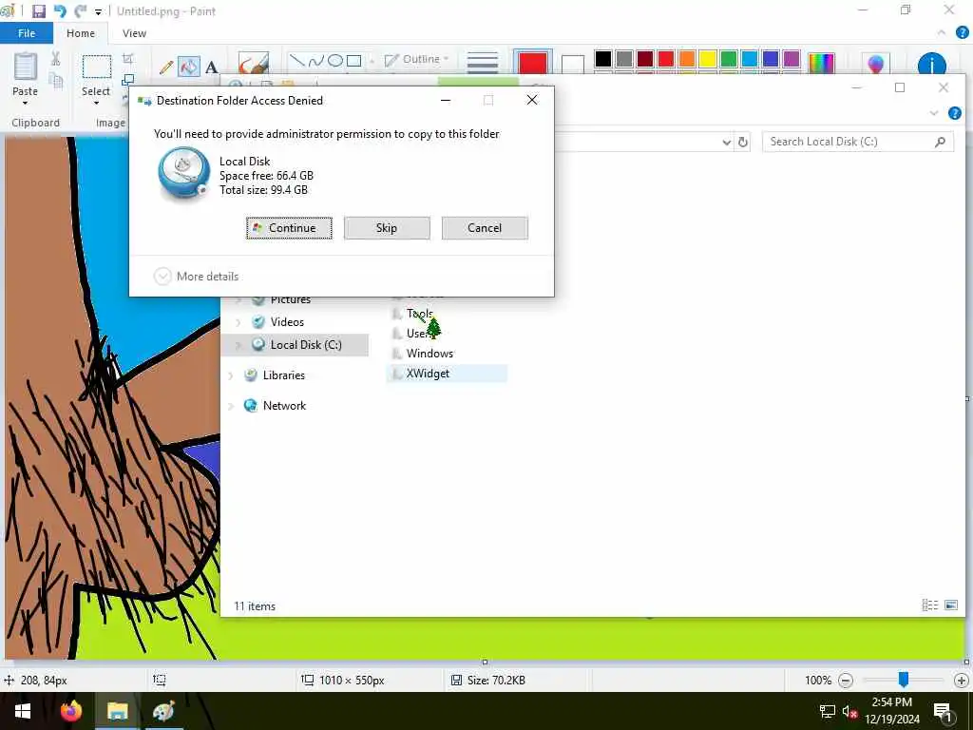Expand the Videos tree node
This screenshot has height=730, width=973.
click(238, 322)
